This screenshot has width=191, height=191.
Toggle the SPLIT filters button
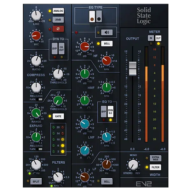tap(36, 181)
